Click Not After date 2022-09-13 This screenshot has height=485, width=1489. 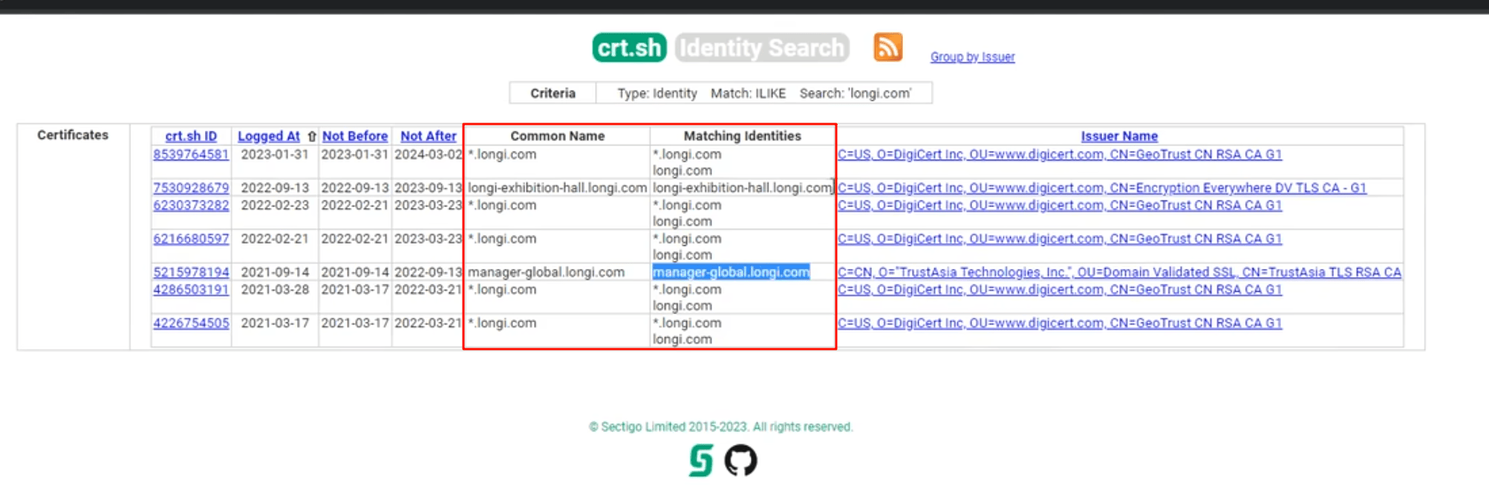pyautogui.click(x=428, y=273)
